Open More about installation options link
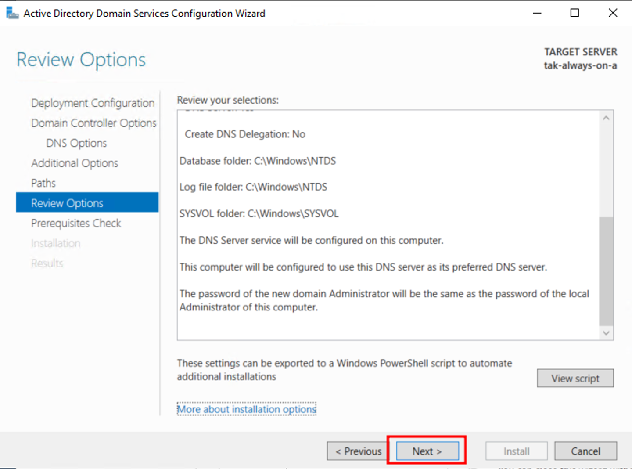The width and height of the screenshot is (632, 469). coord(247,409)
